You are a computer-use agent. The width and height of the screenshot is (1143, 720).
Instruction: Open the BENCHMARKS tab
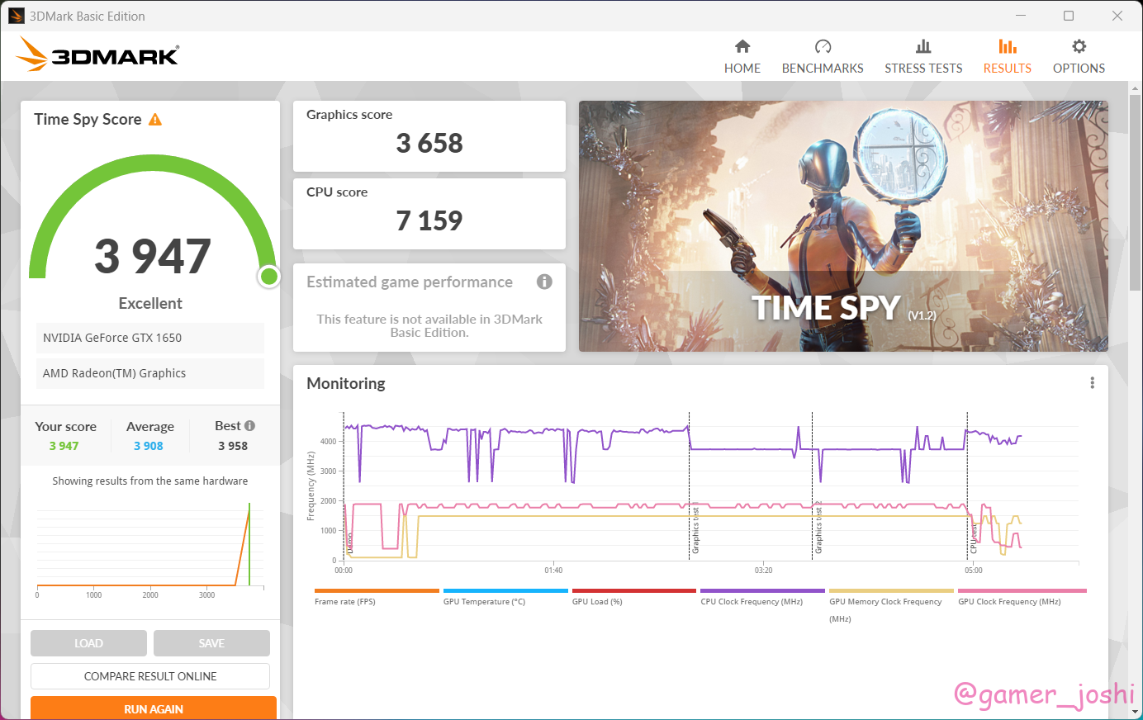(x=823, y=69)
